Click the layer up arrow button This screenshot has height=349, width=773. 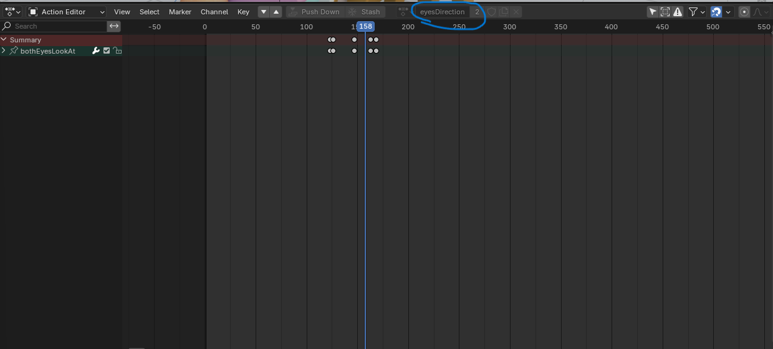click(x=276, y=12)
